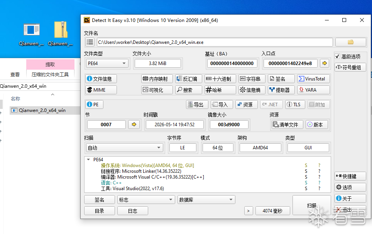
Task: Open 哈希 hash tool
Action: pos(220,90)
